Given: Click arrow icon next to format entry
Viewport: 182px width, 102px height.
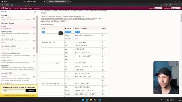Looking at the screenshot, I should pos(34,27).
